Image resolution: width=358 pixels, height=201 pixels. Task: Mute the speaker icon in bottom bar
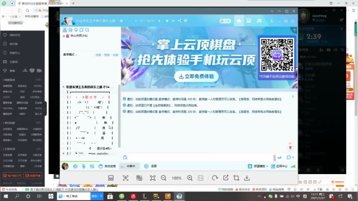point(75,166)
